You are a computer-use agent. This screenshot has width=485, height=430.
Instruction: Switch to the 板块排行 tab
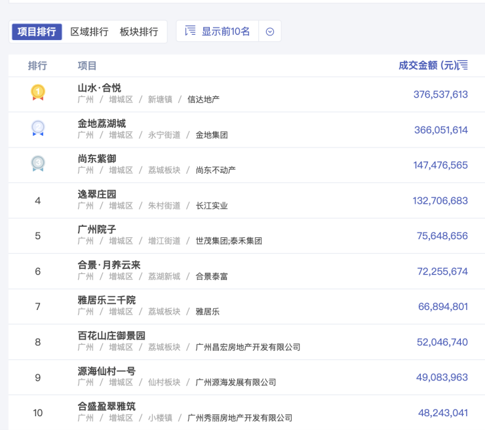pyautogui.click(x=138, y=31)
